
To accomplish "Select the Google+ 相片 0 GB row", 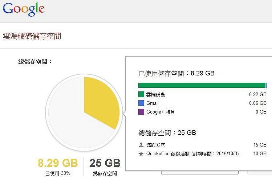I will point(202,112).
